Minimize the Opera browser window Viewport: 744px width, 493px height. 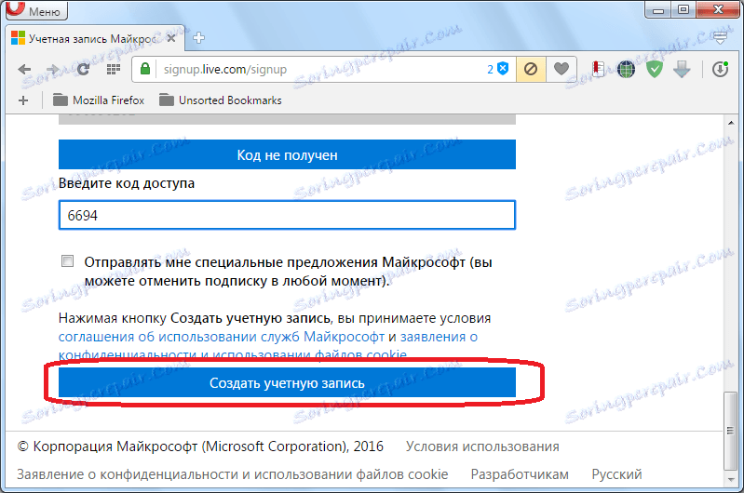[x=658, y=9]
